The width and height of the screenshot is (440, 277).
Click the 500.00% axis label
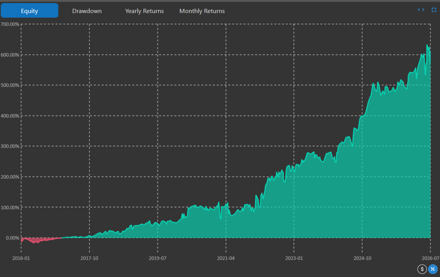pos(10,85)
